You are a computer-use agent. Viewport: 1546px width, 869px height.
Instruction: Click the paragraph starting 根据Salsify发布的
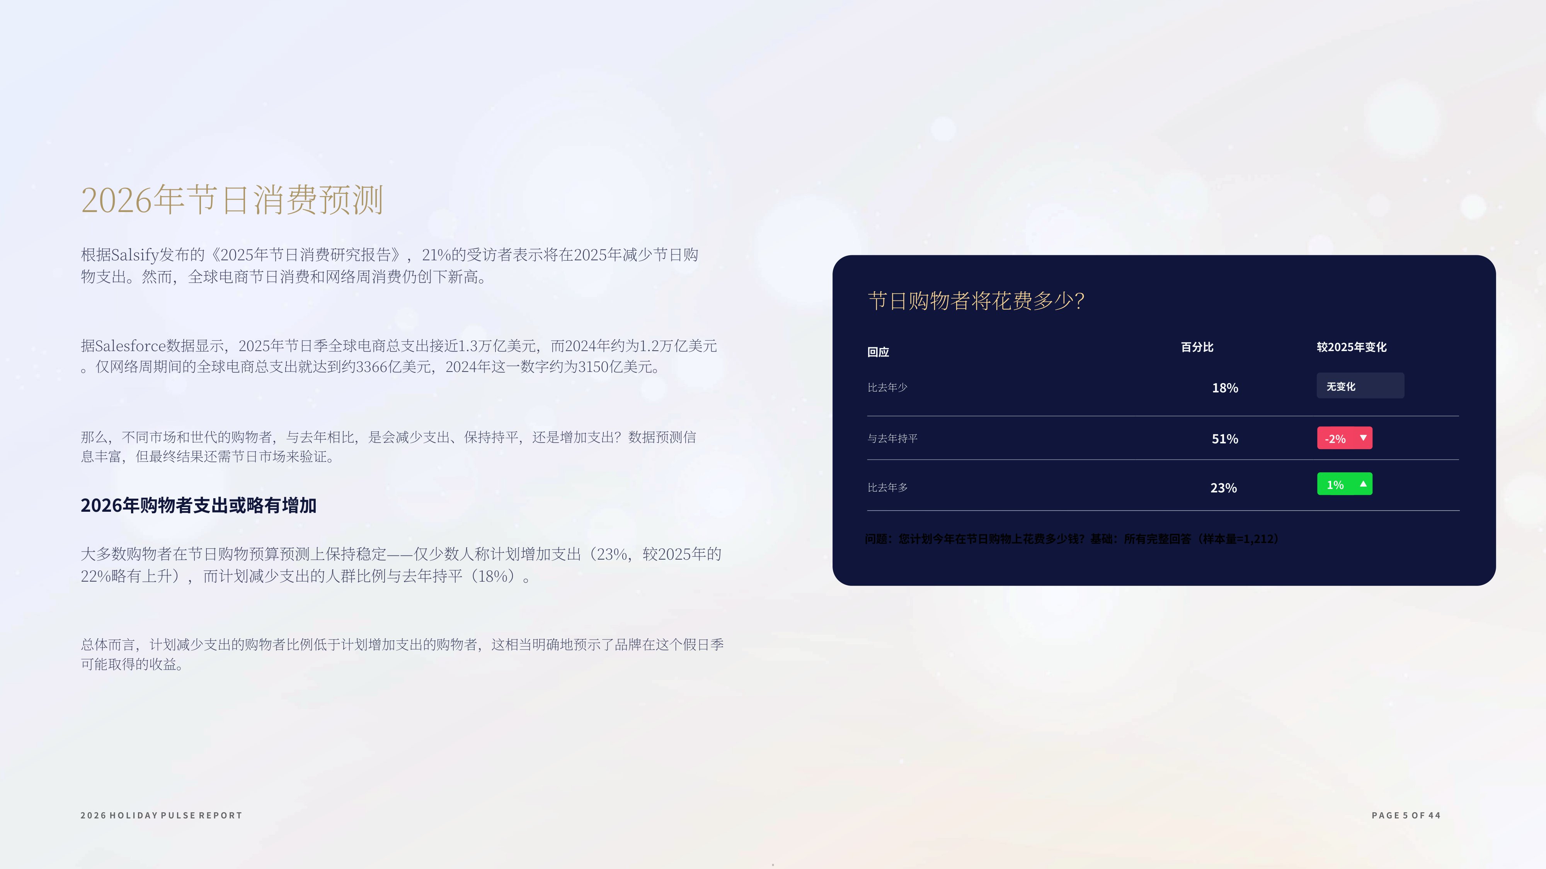coord(390,265)
